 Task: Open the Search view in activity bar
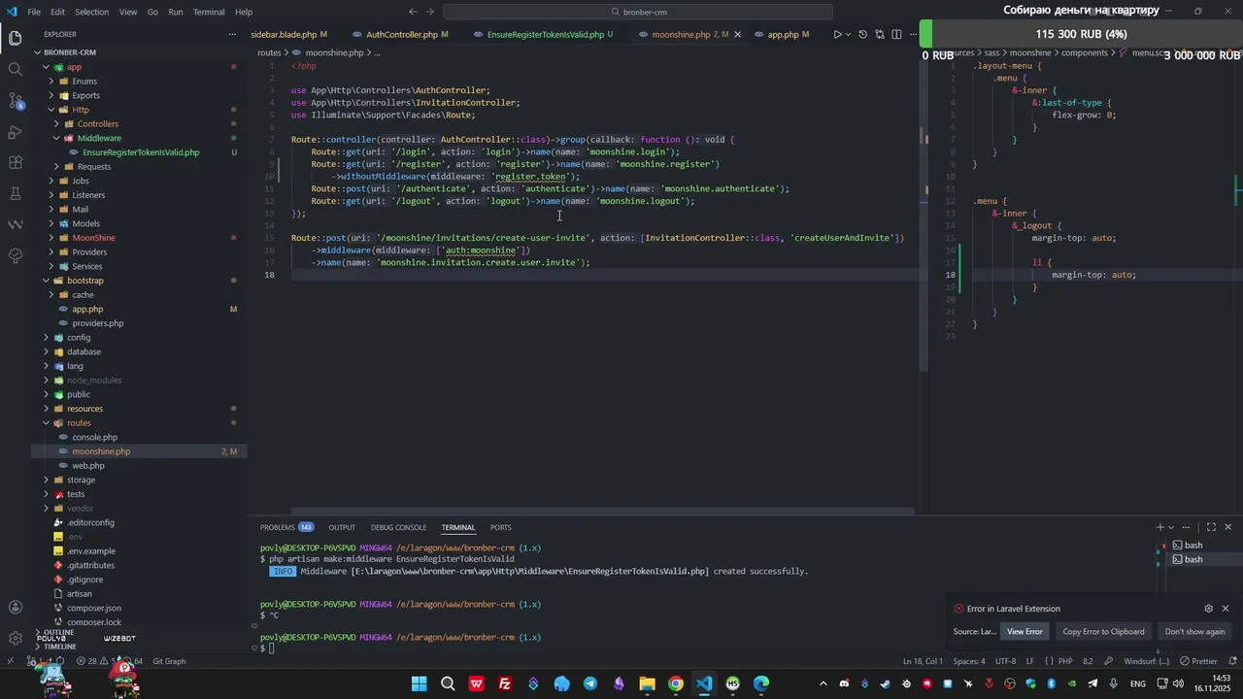[15, 69]
